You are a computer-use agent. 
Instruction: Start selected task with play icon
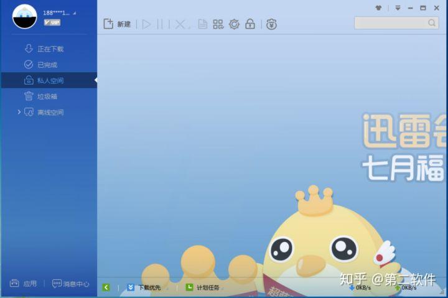146,24
